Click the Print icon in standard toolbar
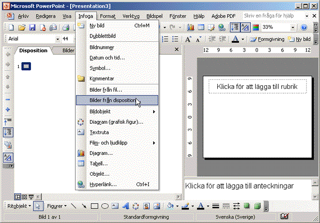The width and height of the screenshot is (320, 223). pyautogui.click(x=66, y=27)
